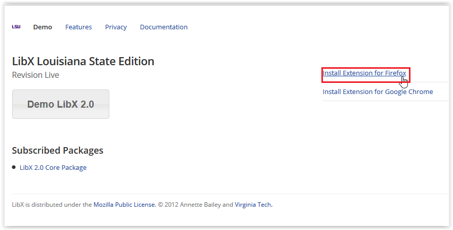The image size is (453, 230).
Task: Click bullet beside LibX 2.0 Core Package
Action: tap(14, 167)
